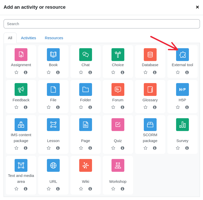Click the Folder resource label
The height and width of the screenshot is (200, 203).
pyautogui.click(x=86, y=100)
